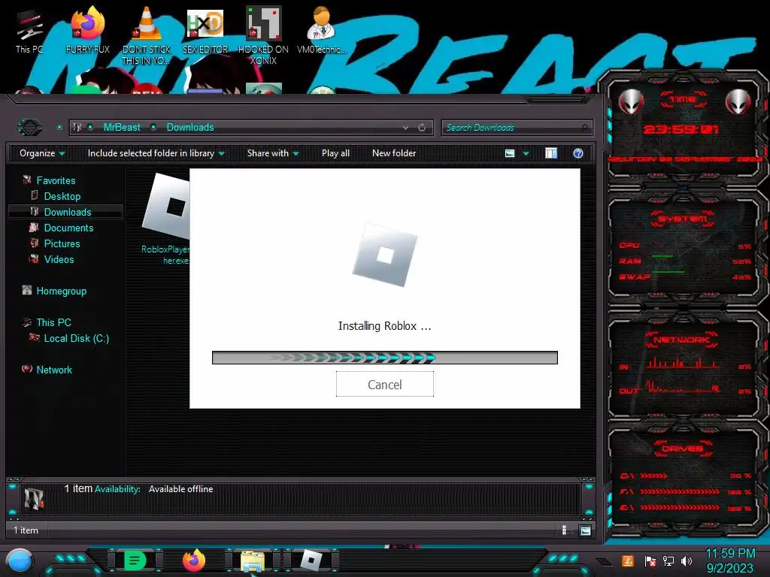Open the This PC desktop icon
The image size is (770, 577).
[29, 32]
